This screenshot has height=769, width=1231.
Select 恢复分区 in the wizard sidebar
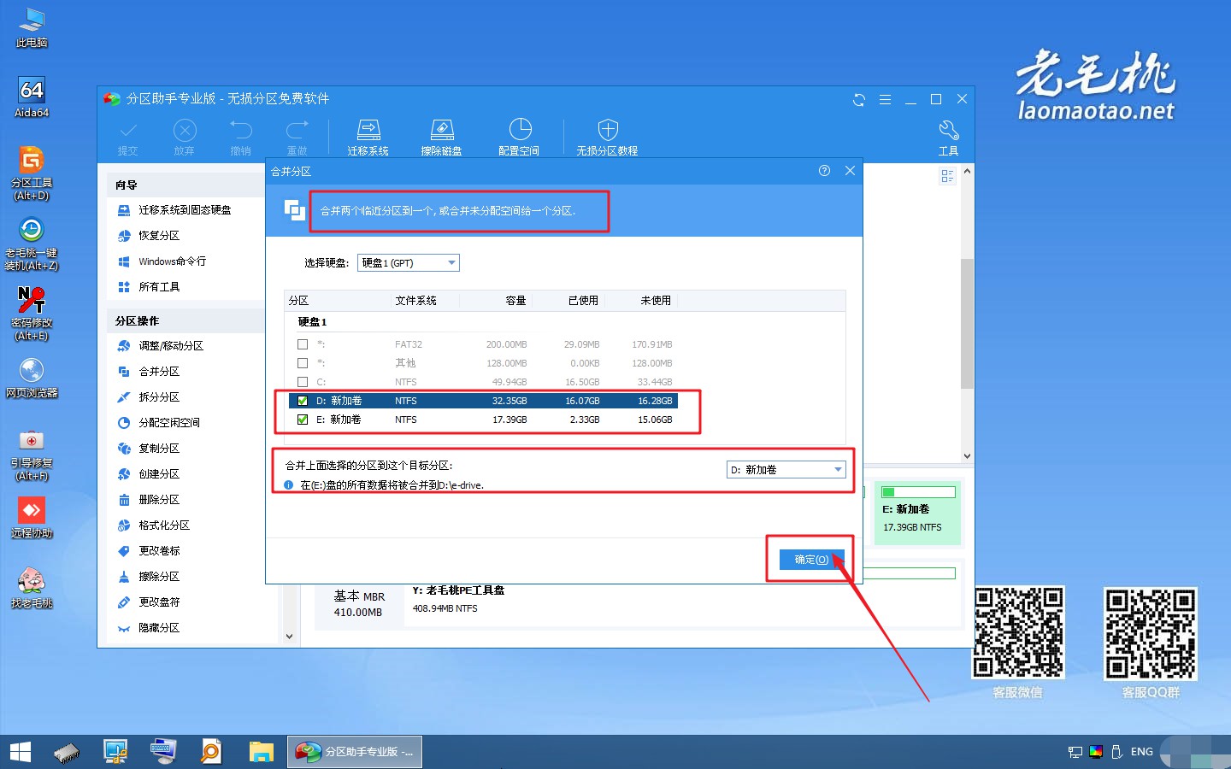click(x=159, y=236)
